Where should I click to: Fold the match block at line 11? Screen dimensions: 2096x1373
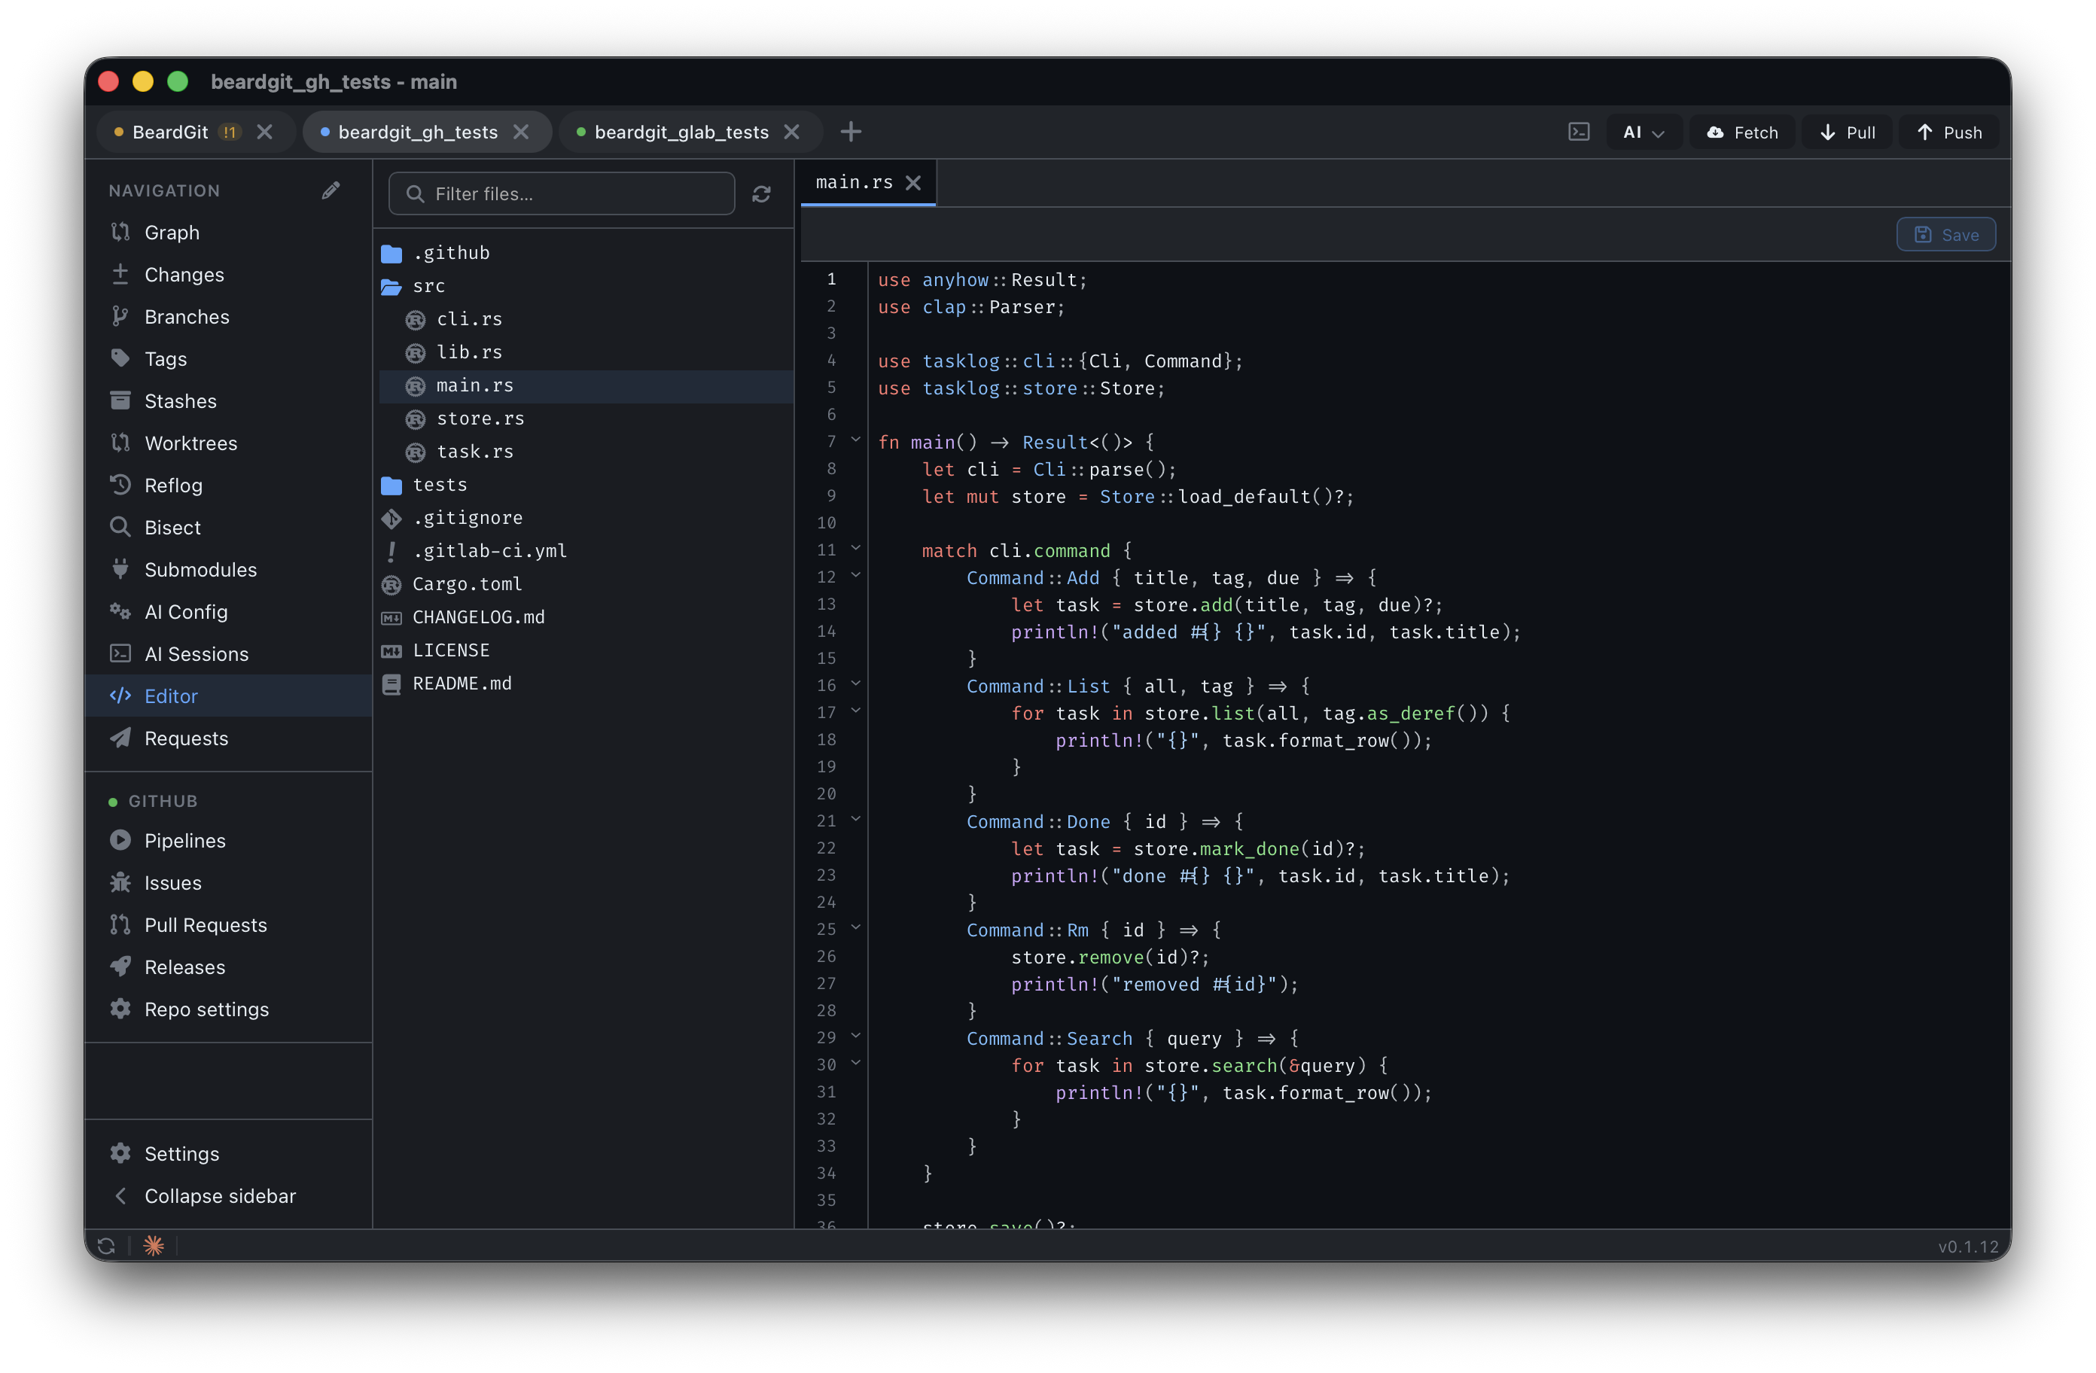click(855, 548)
